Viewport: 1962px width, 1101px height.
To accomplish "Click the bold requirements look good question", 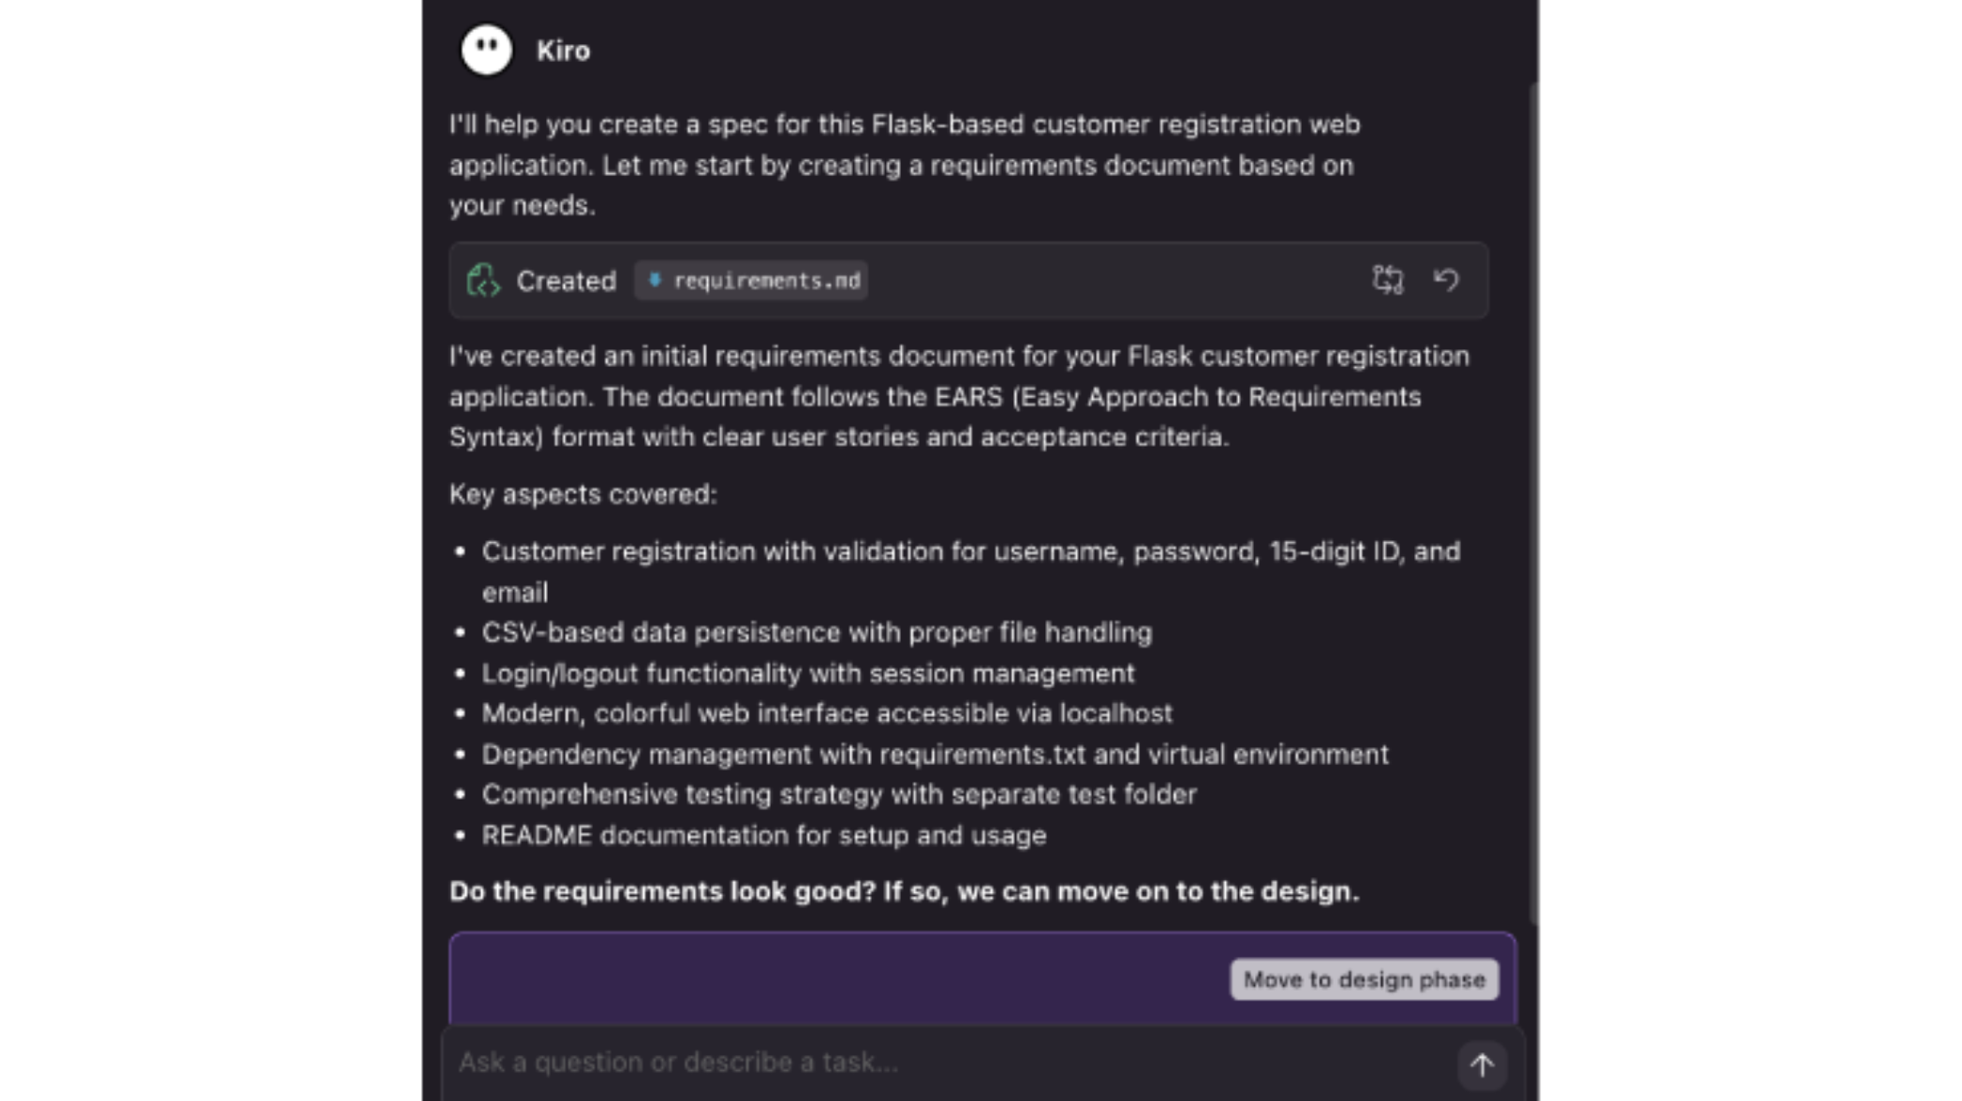I will pos(904,891).
